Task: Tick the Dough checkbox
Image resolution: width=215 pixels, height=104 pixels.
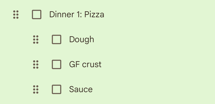Action: coord(57,39)
